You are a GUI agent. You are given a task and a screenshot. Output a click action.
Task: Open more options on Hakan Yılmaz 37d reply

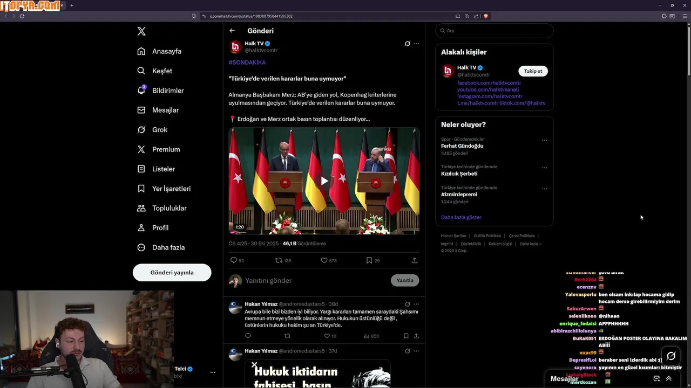[x=416, y=351]
